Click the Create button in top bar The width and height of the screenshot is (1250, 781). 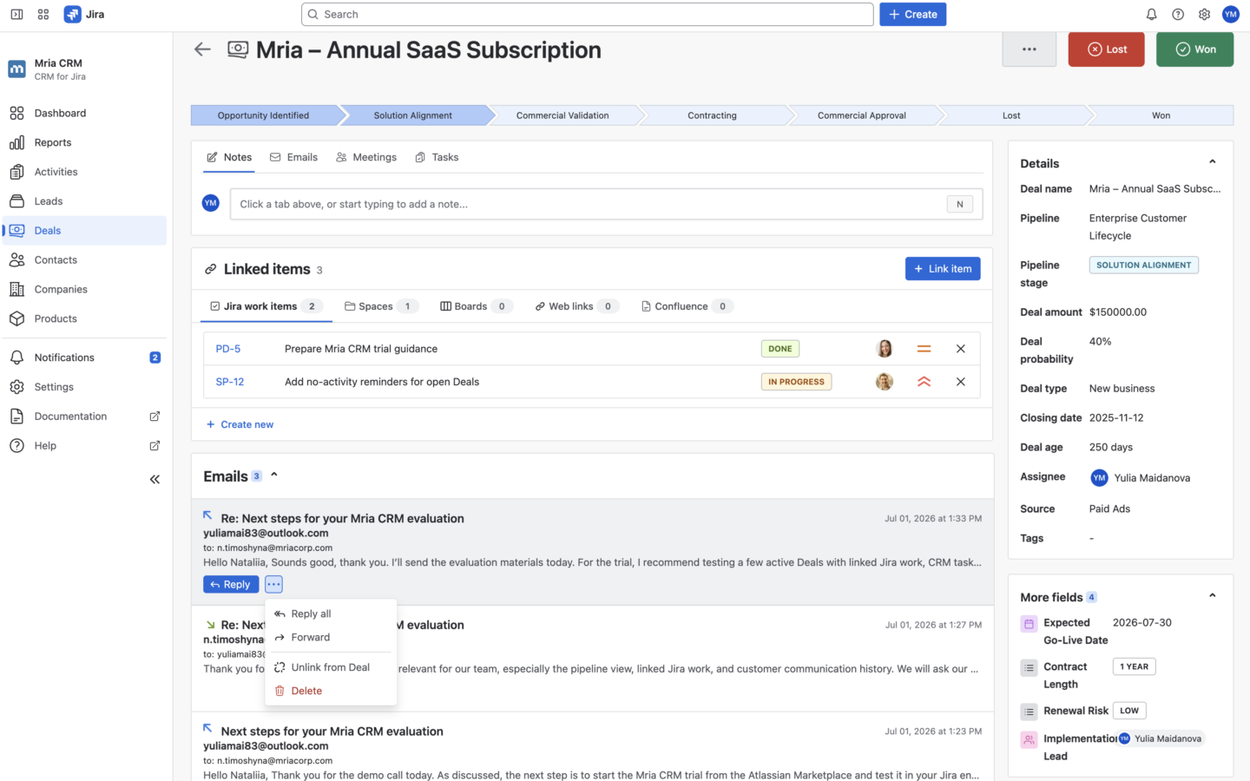click(912, 14)
